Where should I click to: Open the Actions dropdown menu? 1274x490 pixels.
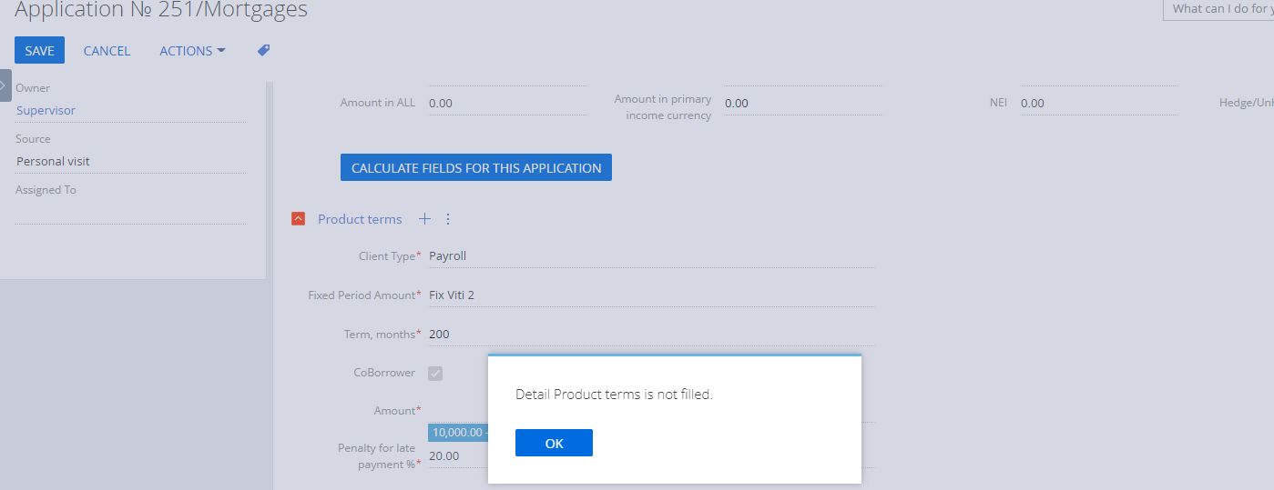tap(192, 51)
